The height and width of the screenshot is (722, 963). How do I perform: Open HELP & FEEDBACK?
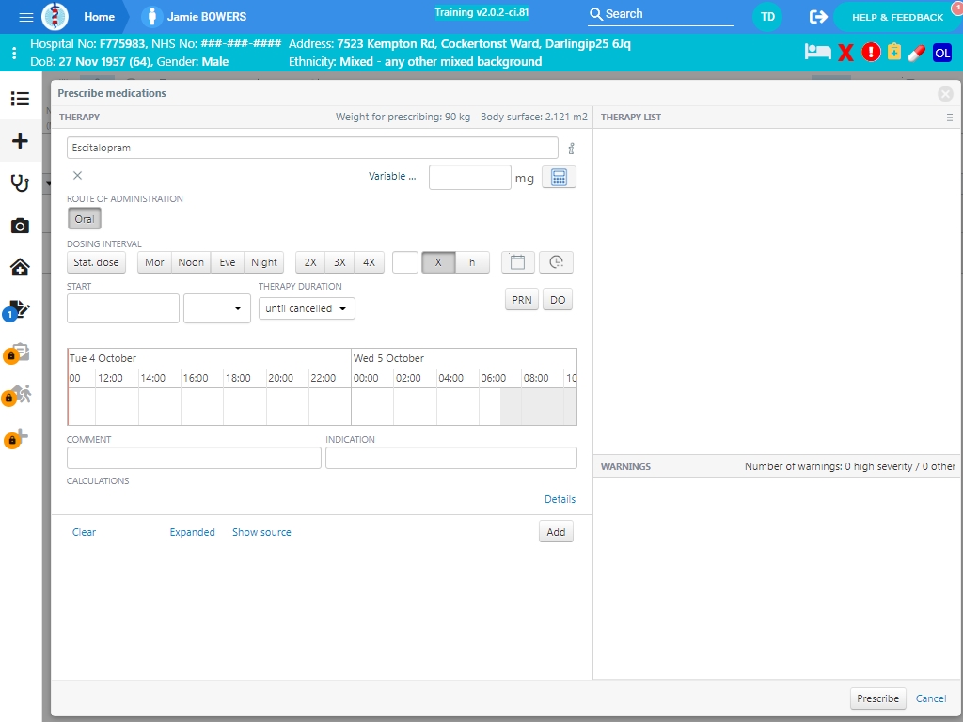coord(897,17)
